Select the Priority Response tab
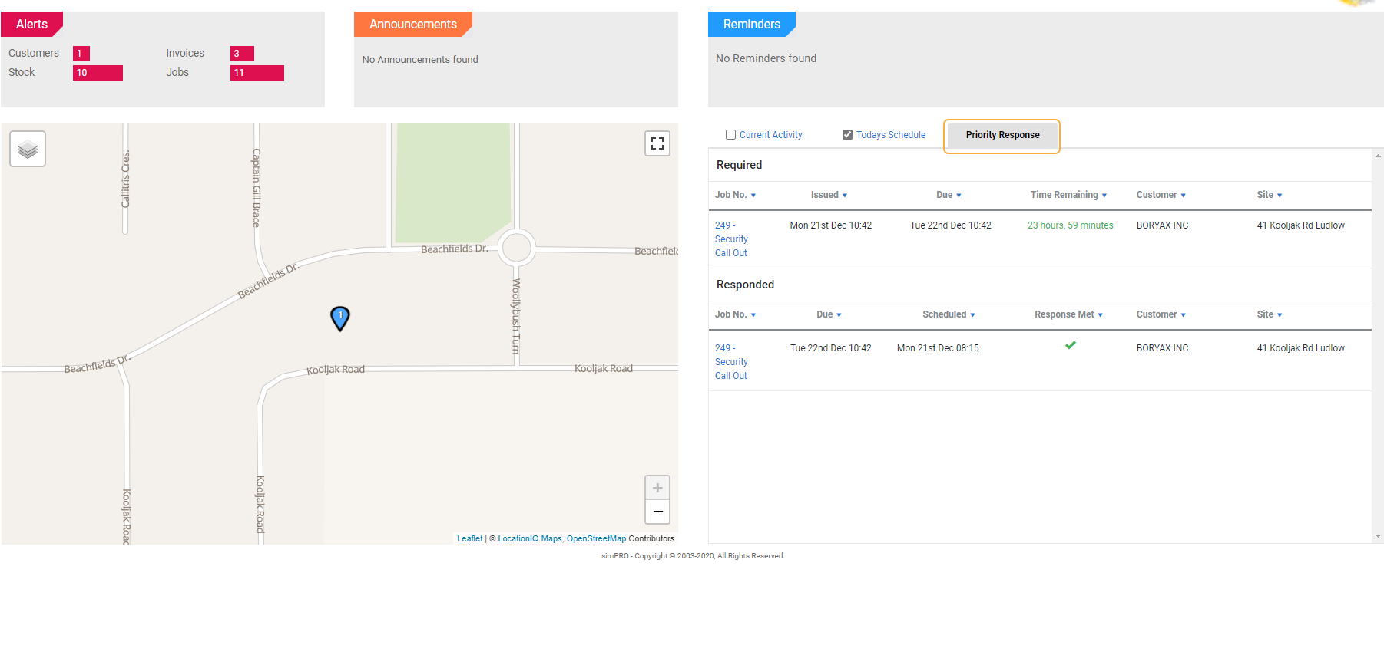This screenshot has height=655, width=1384. pos(1002,135)
